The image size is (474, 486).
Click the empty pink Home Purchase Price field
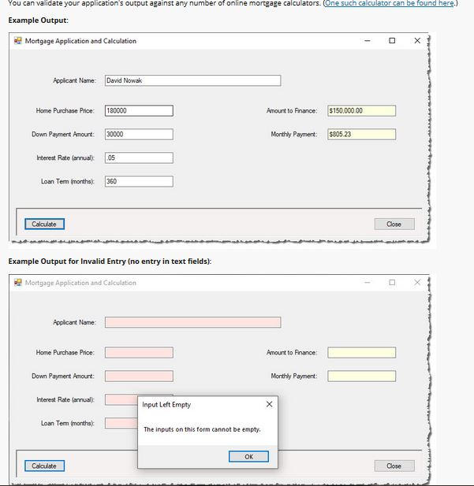tap(139, 352)
